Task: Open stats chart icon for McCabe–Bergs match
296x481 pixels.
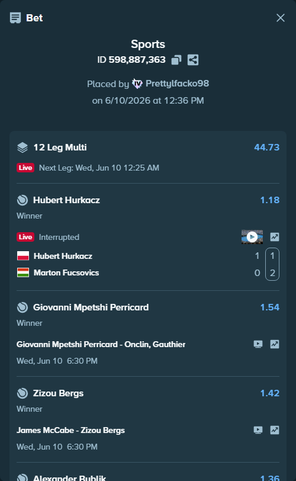Action: [275, 430]
